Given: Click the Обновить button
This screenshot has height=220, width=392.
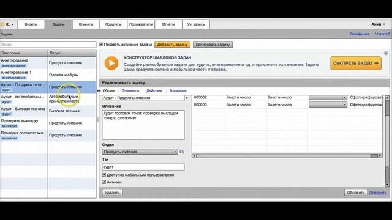Looking at the screenshot, I should [355, 193].
